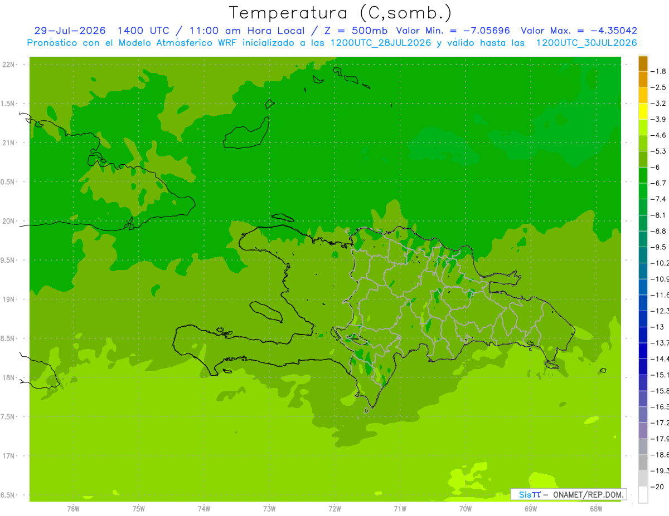Click the "69W" longitude label
669x516 pixels.
tap(531, 508)
